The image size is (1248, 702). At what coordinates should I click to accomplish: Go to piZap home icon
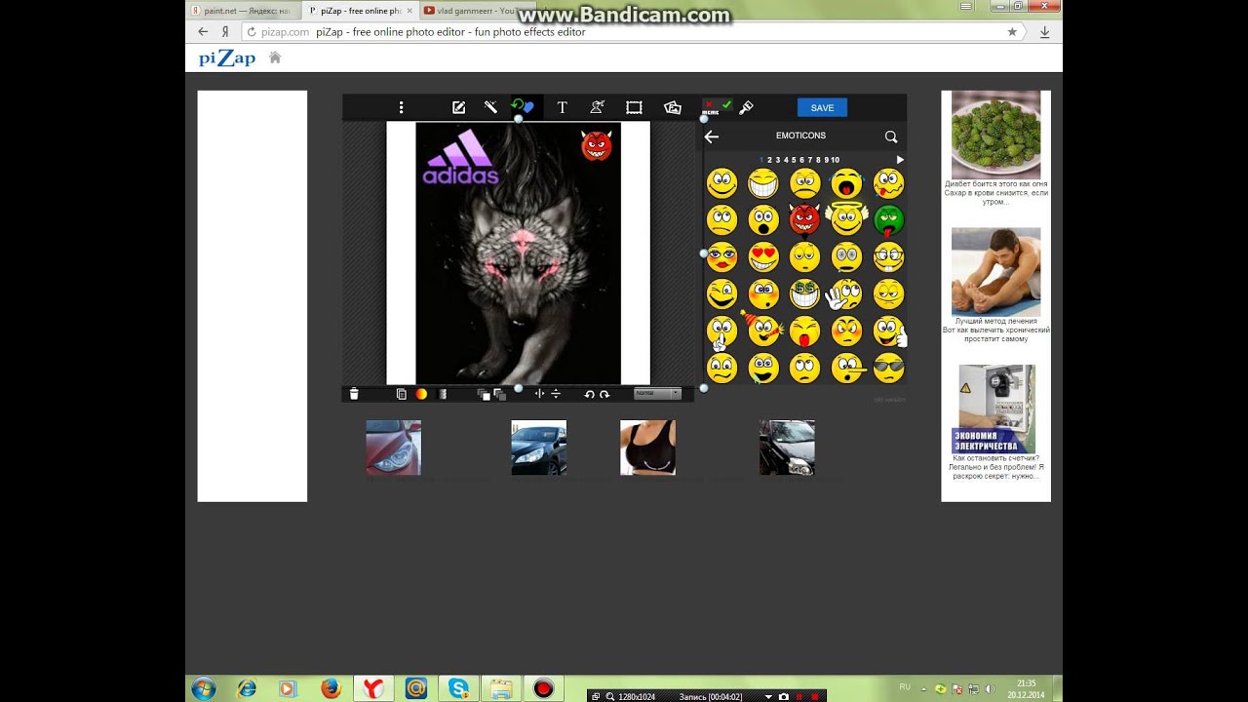[x=275, y=58]
